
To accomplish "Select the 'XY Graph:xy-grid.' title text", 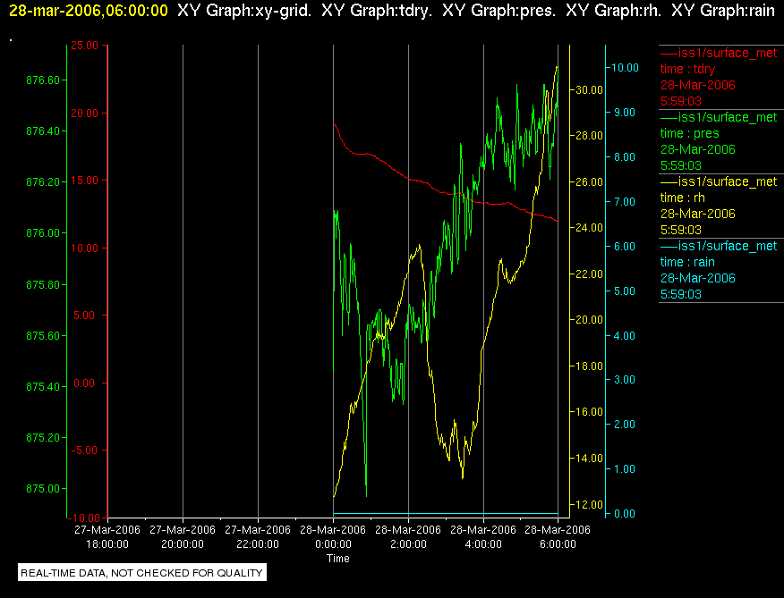I will [244, 11].
